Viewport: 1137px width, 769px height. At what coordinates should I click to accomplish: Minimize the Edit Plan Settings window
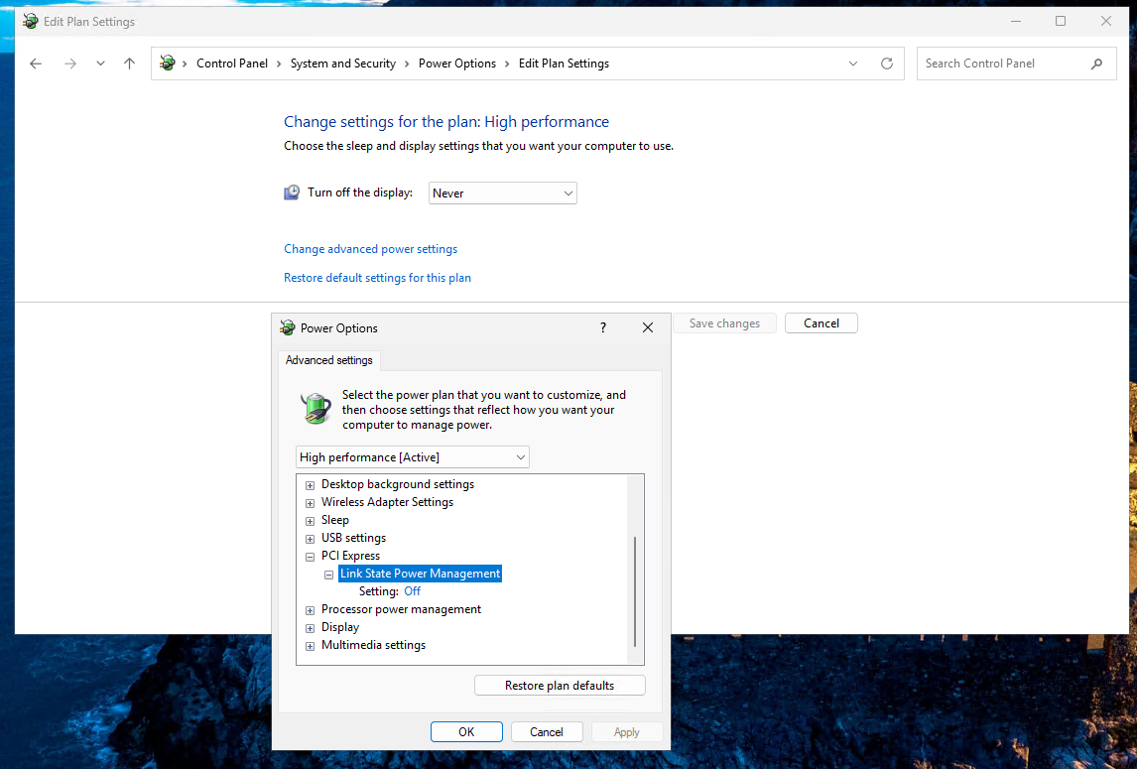coord(1016,21)
